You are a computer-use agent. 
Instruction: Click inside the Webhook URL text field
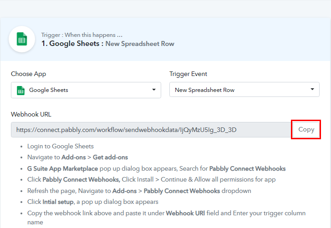(150, 130)
